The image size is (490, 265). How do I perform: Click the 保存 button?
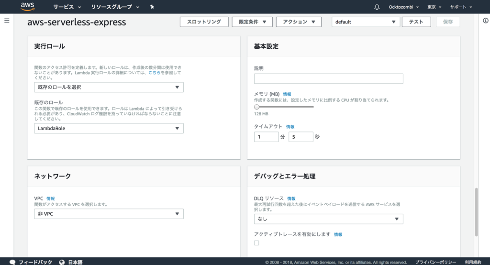click(448, 22)
